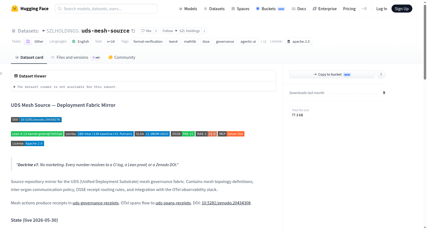Screen dimensions: 427x230
Task: Click the page vertical scrollbar thumb
Action: tap(425, 42)
